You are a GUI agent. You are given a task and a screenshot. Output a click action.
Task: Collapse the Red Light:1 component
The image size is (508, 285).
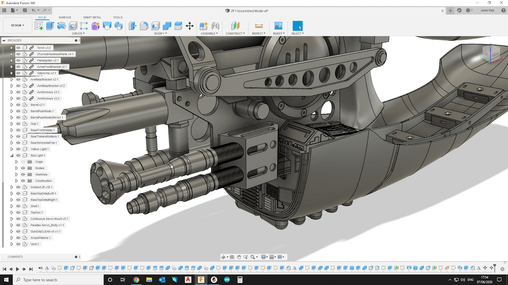click(x=12, y=155)
